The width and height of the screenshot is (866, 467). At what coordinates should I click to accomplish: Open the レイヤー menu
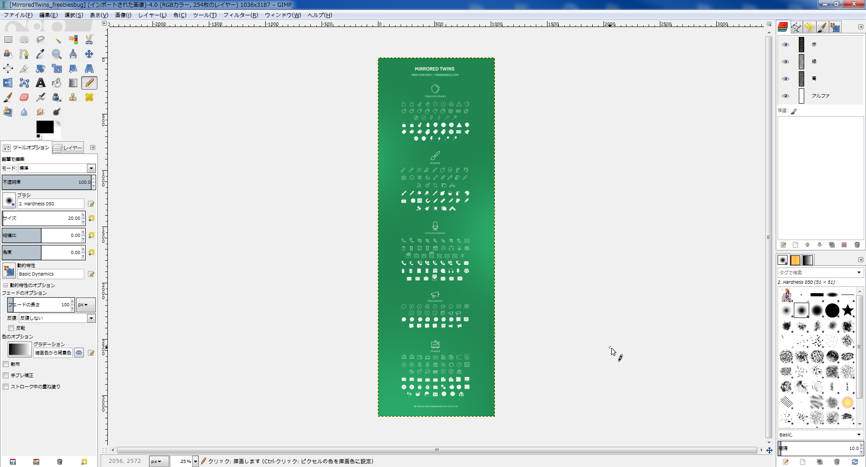(x=152, y=15)
